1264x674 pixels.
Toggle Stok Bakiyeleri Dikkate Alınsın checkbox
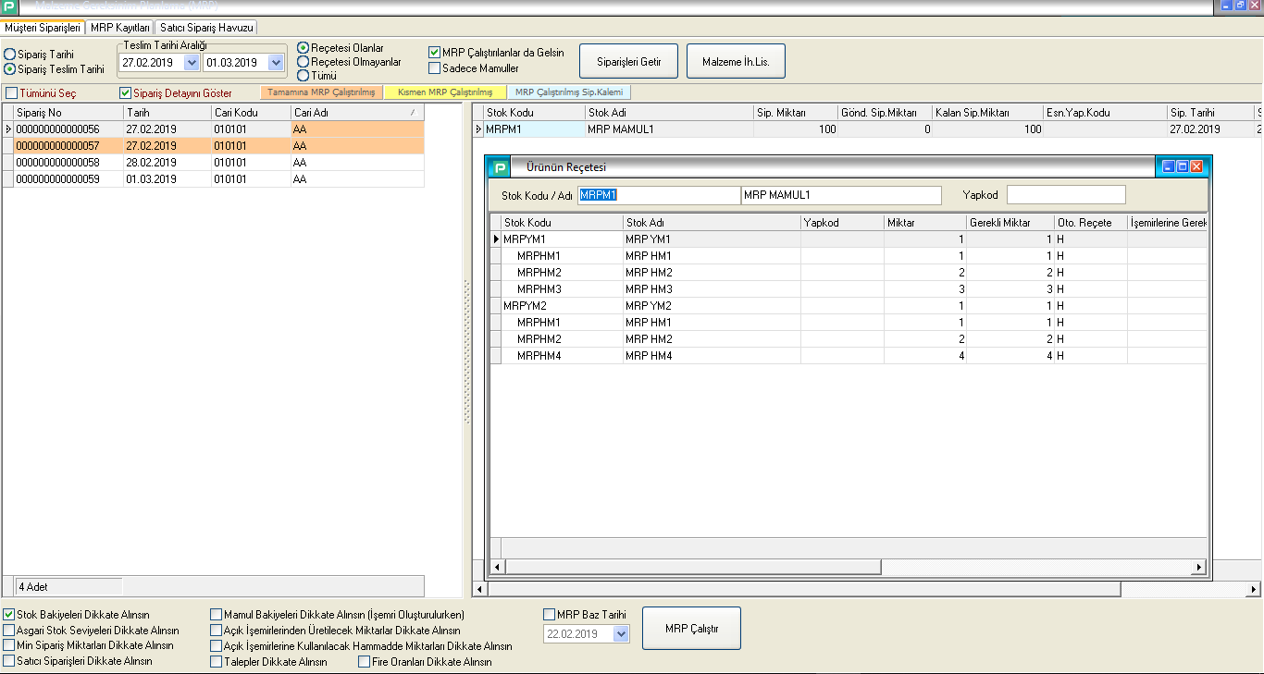click(9, 615)
